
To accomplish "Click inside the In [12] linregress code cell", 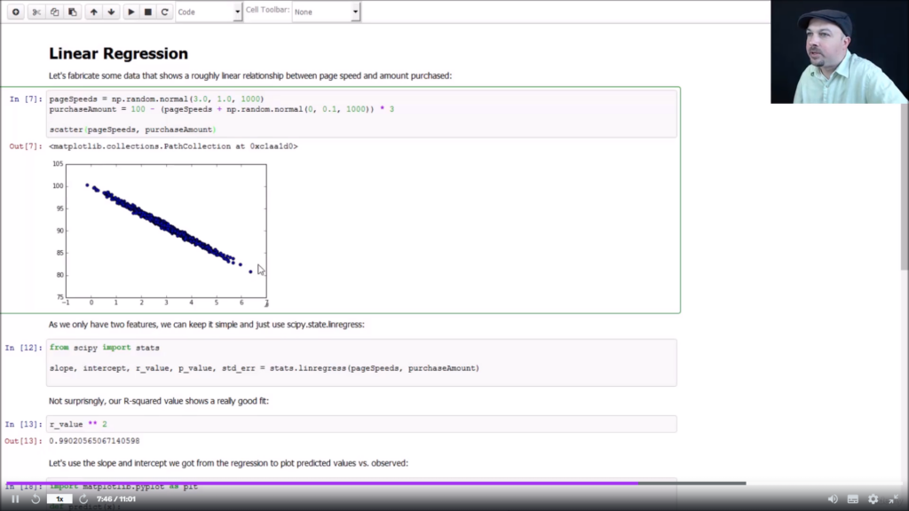I will coord(361,363).
